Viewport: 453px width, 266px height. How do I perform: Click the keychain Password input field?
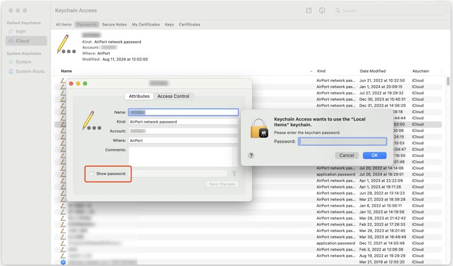343,141
